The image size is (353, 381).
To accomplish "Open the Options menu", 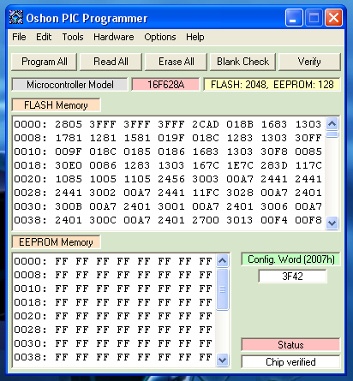I will click(160, 37).
